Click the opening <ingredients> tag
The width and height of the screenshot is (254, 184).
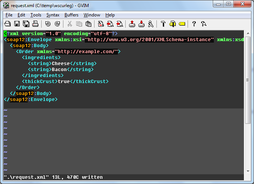pyautogui.click(x=41, y=58)
